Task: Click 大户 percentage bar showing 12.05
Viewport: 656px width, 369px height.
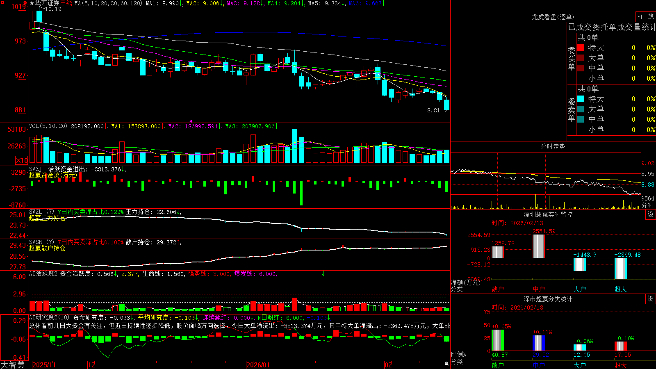Action: (x=580, y=348)
